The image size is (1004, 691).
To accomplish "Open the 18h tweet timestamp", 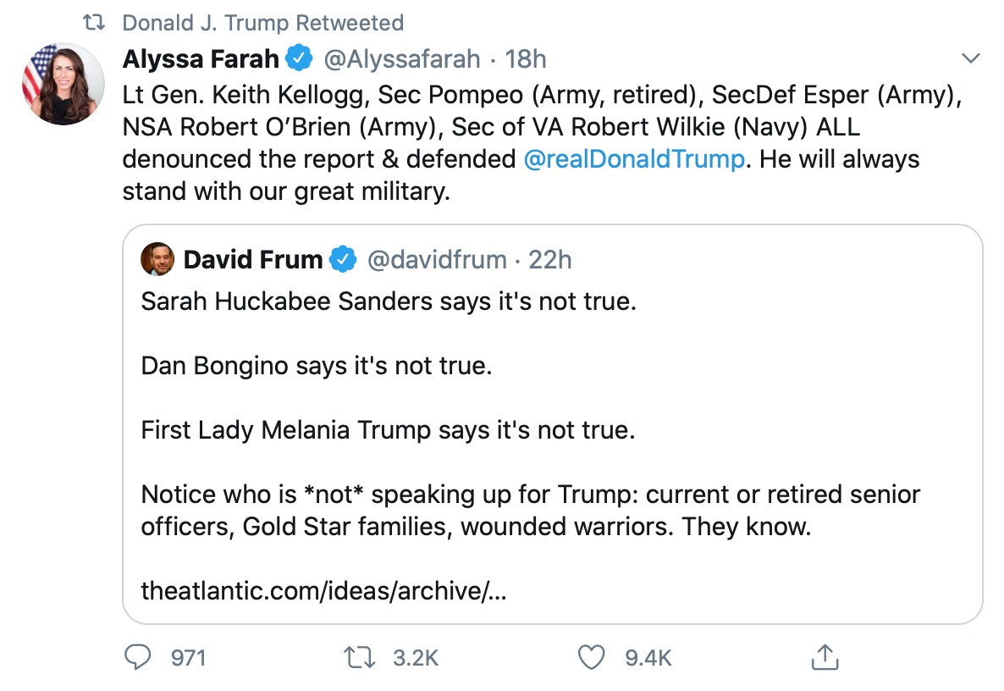I will pos(526,59).
